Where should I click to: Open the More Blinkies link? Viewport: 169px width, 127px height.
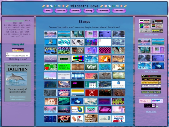point(151,95)
